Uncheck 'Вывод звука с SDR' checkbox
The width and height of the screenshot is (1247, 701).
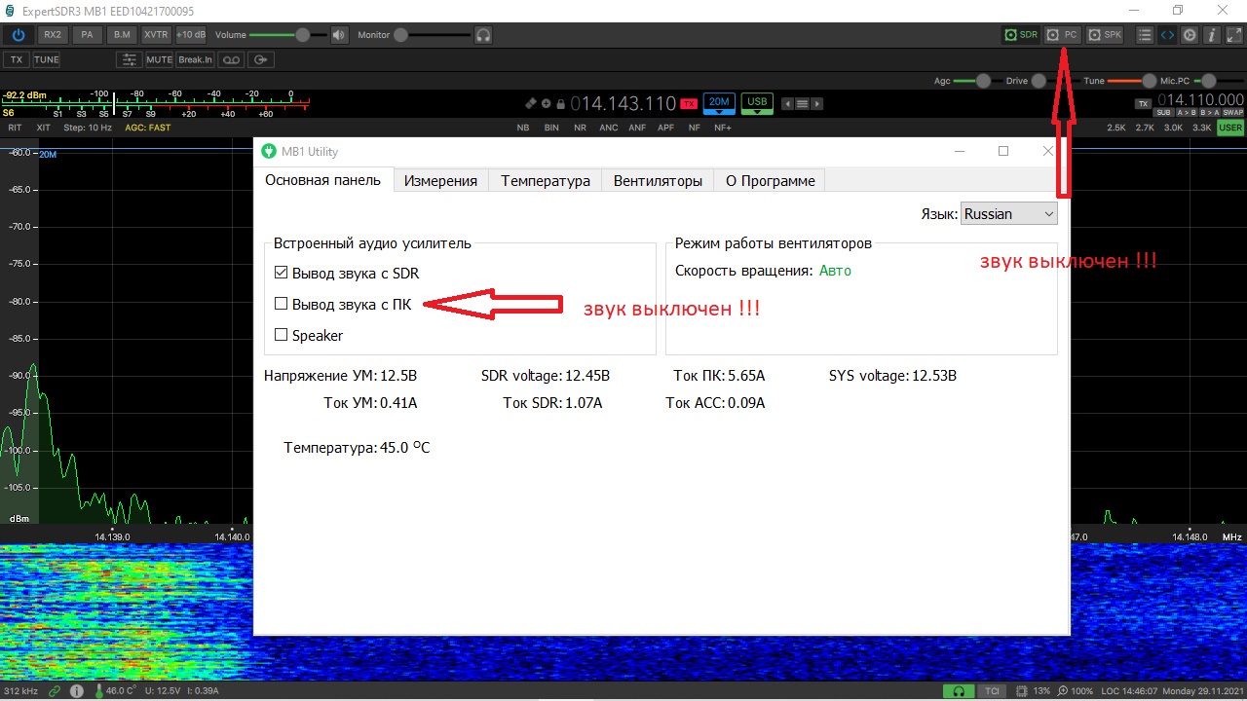click(x=281, y=273)
